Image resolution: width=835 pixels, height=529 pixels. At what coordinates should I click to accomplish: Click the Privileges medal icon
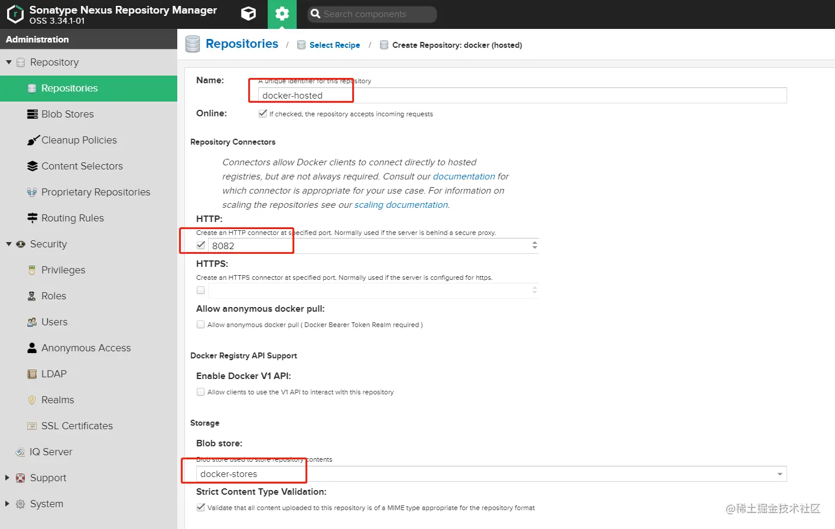tap(33, 270)
